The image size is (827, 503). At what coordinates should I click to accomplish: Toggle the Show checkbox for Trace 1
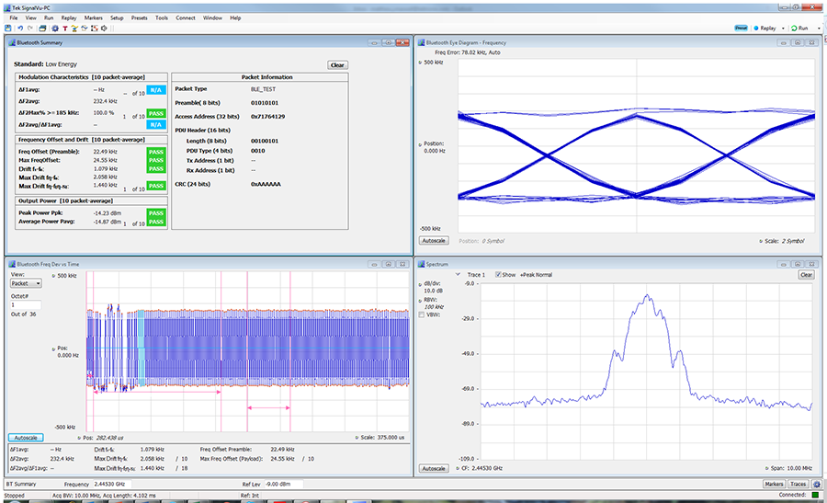[499, 274]
